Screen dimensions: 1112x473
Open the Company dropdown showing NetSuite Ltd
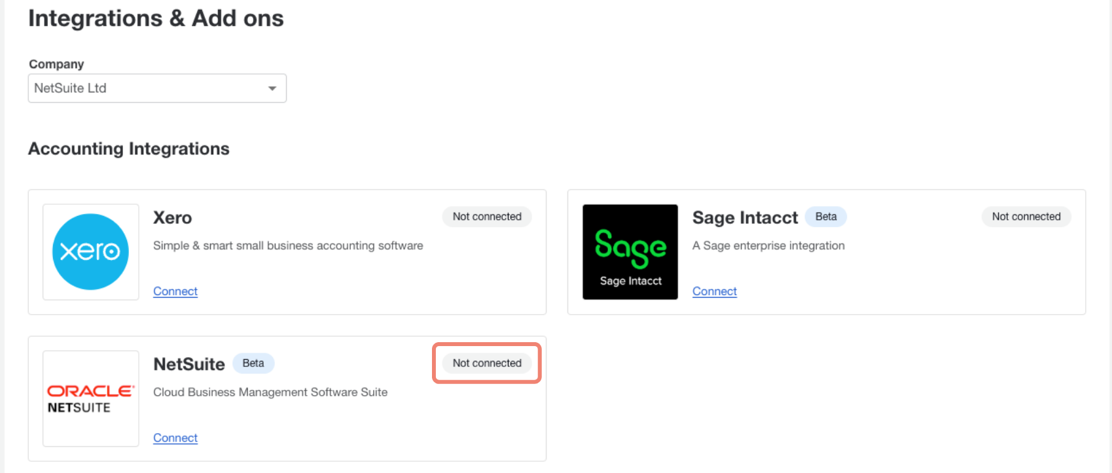[157, 88]
